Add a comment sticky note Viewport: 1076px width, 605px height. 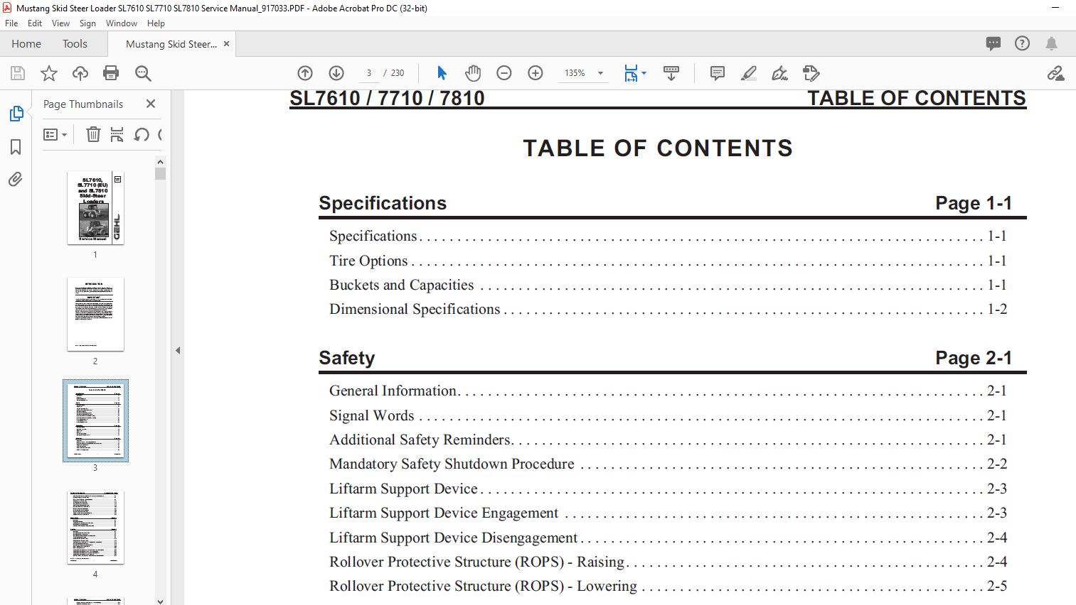[718, 73]
